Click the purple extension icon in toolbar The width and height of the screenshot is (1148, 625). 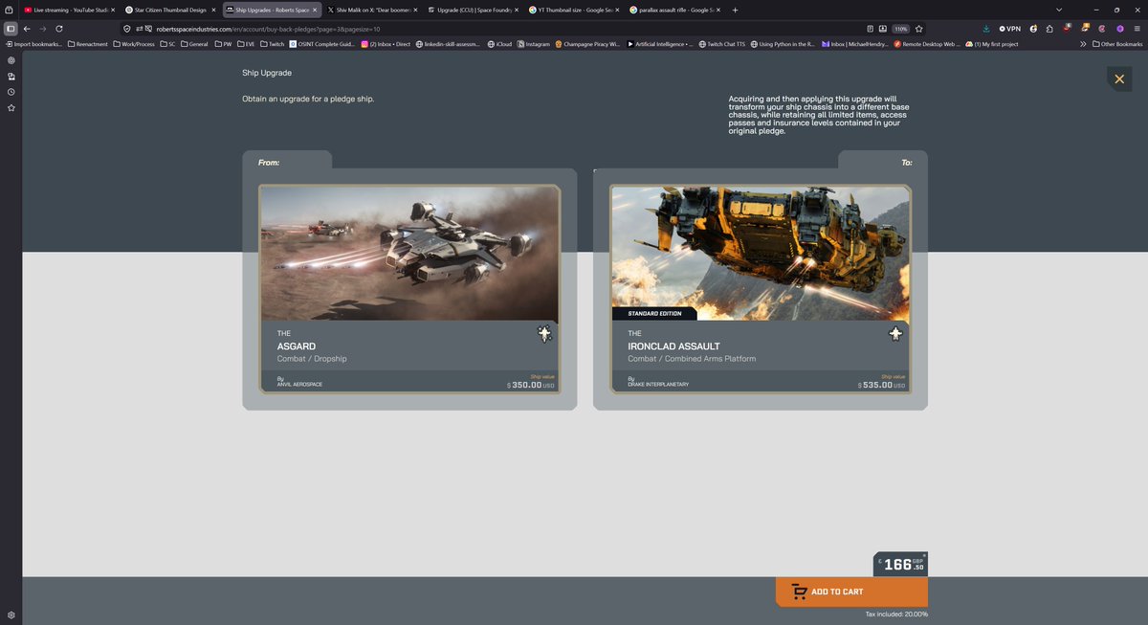click(1119, 29)
